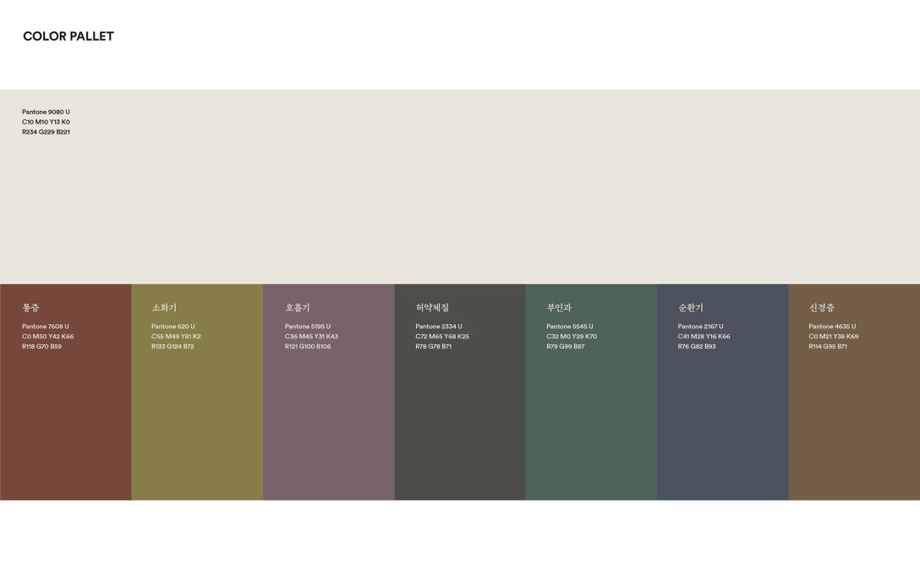Click the 순환기 label
This screenshot has height=566, width=920.
690,308
